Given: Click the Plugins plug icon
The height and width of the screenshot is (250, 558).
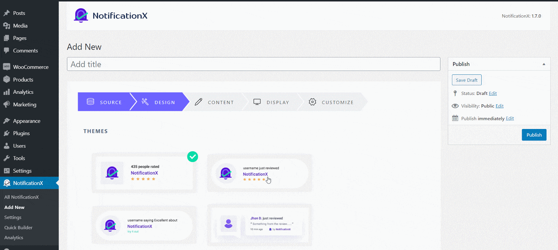Looking at the screenshot, I should (x=7, y=134).
